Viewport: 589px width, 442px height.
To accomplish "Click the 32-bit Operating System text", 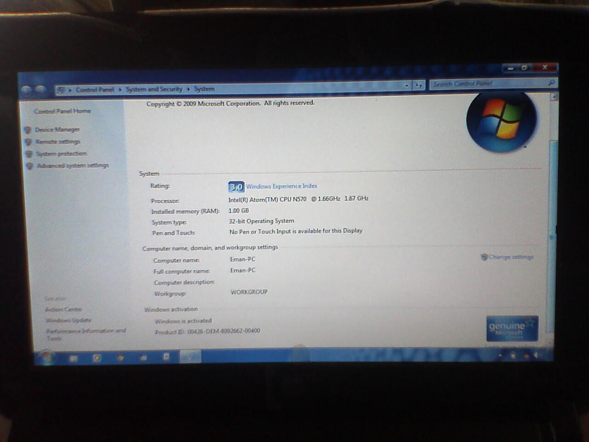I will (x=261, y=221).
